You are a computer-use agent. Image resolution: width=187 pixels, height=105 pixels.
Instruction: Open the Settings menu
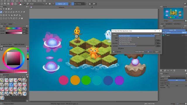(34, 1)
